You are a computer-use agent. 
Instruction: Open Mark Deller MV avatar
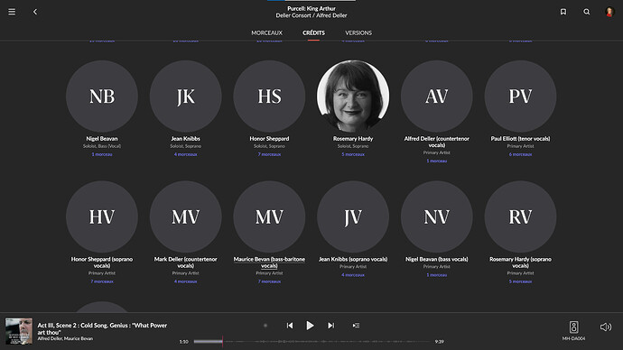point(186,216)
